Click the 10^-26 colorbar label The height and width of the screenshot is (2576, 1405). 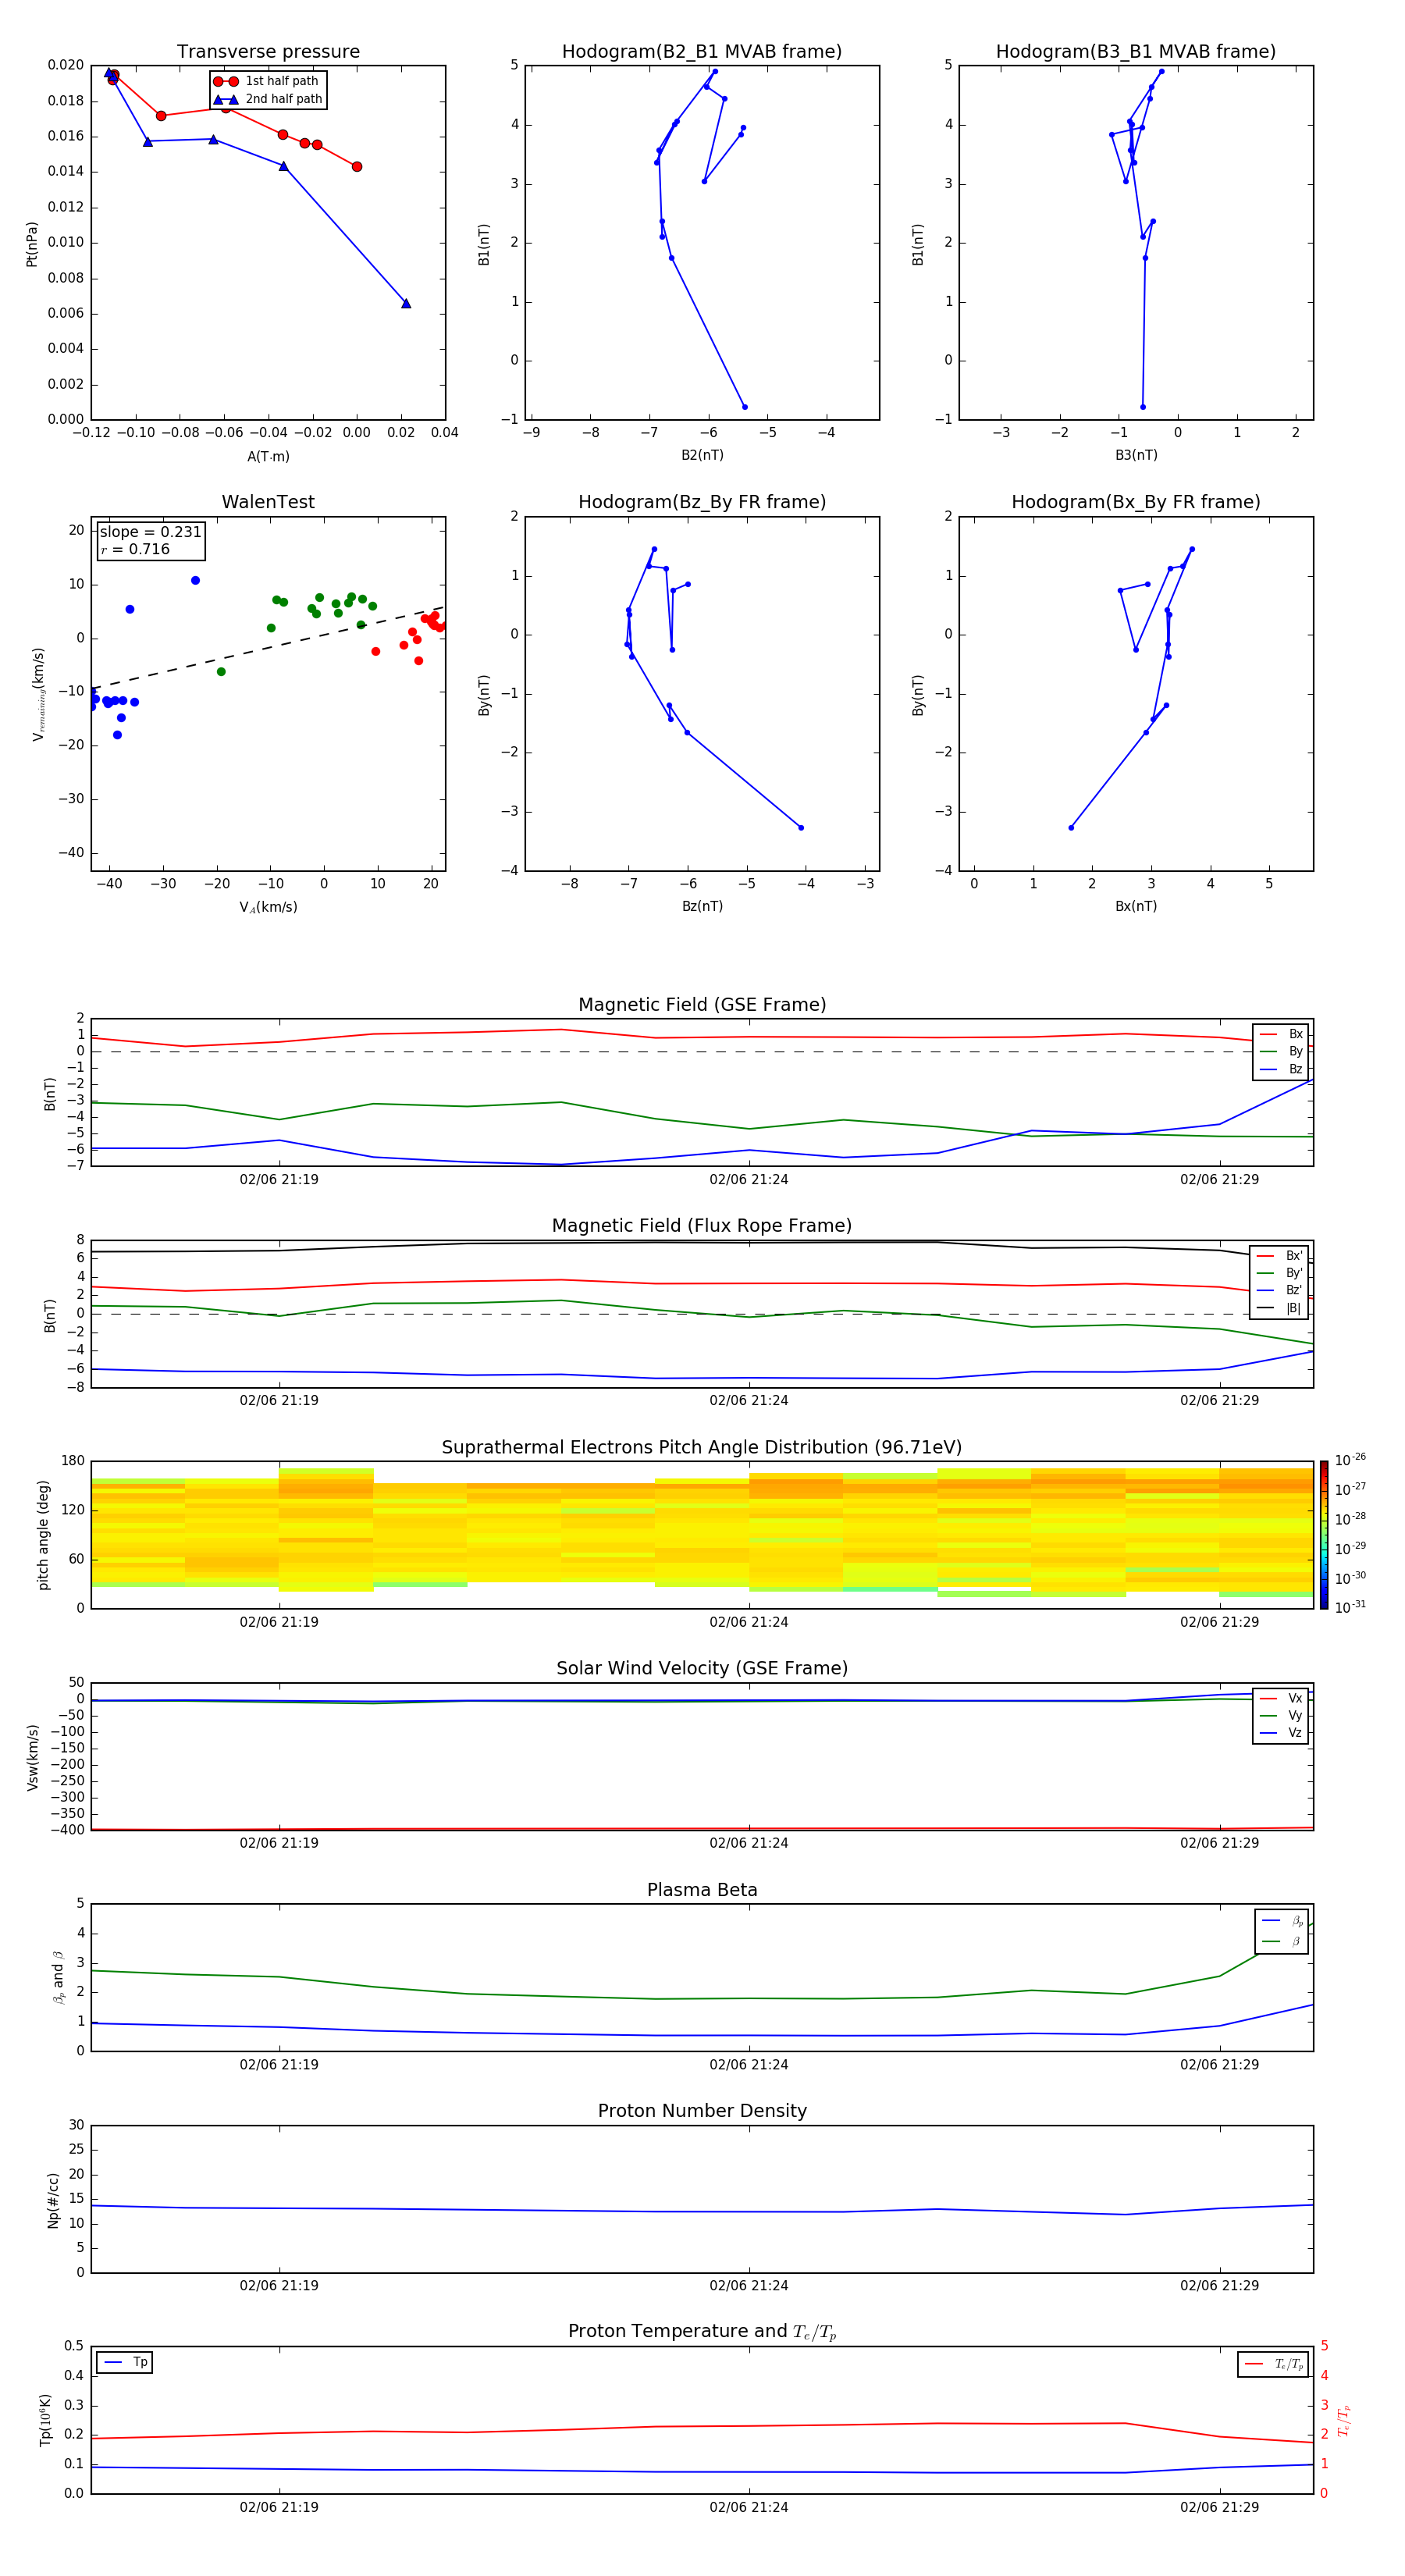1350,1460
